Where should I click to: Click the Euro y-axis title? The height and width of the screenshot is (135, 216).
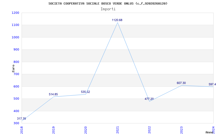tap(13, 69)
